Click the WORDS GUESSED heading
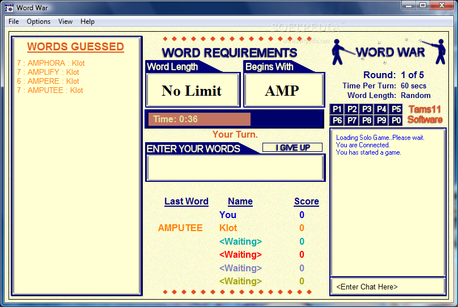458x307 pixels. [x=75, y=46]
